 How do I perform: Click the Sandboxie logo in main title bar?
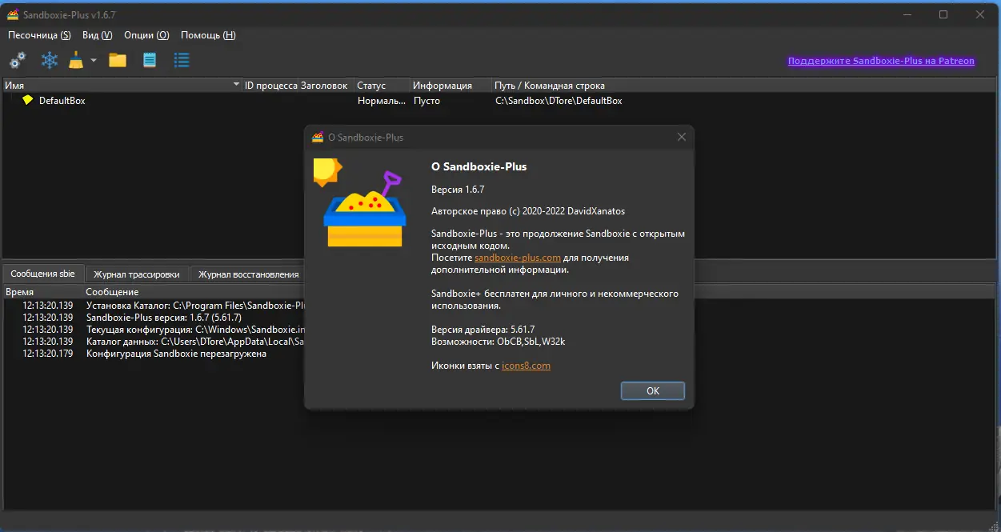13,14
